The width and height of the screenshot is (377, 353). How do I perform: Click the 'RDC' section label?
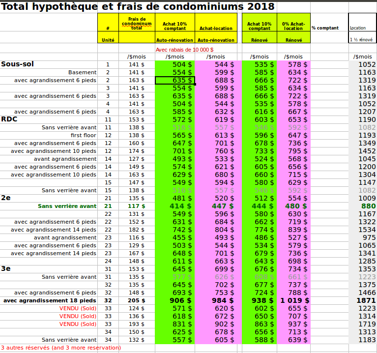click(x=9, y=119)
